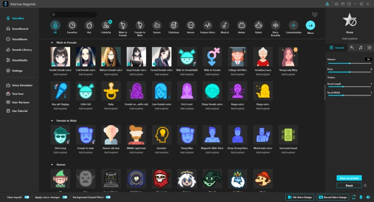Collapse the Female to Male section

[x=52, y=121]
